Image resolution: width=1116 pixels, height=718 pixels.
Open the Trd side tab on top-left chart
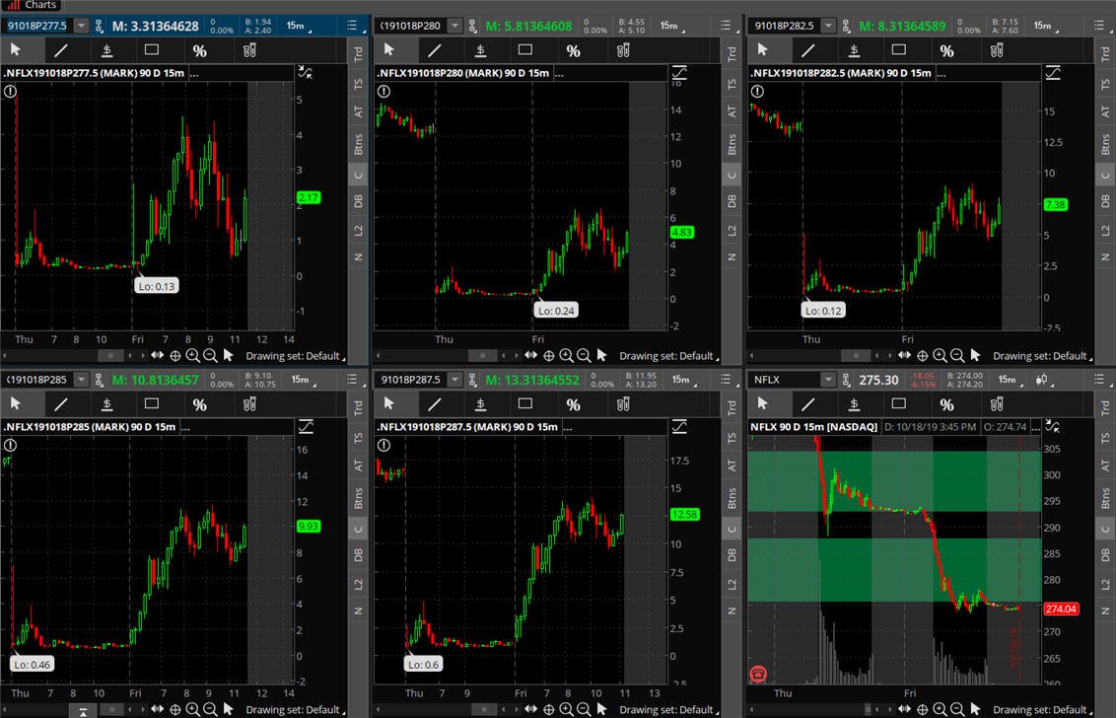[x=358, y=52]
